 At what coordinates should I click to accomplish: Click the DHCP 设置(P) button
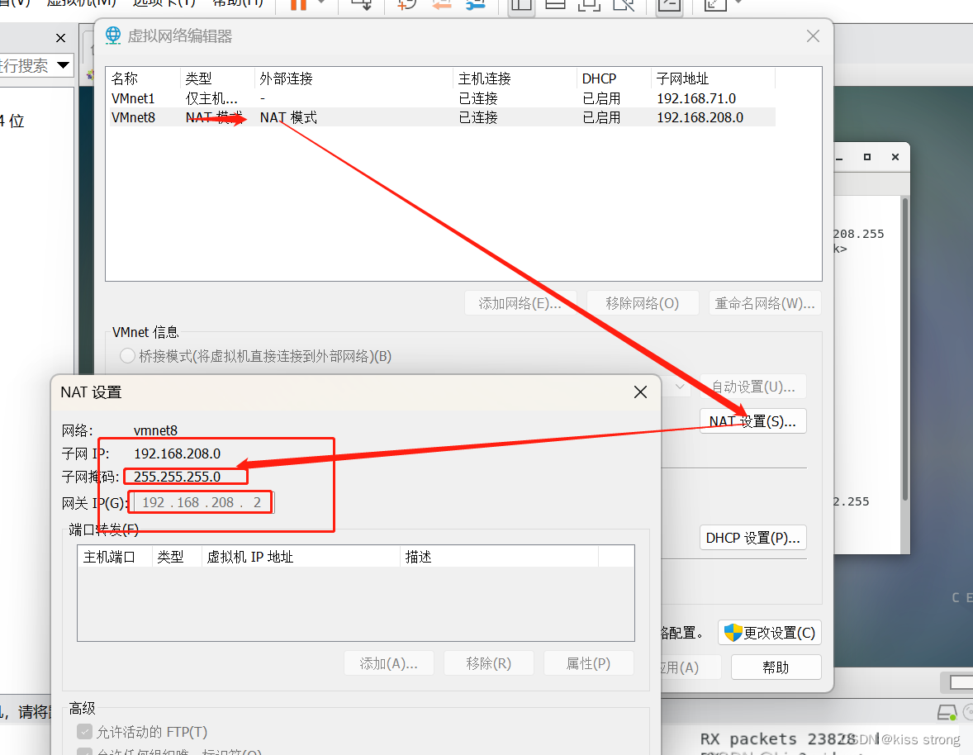[x=752, y=537]
